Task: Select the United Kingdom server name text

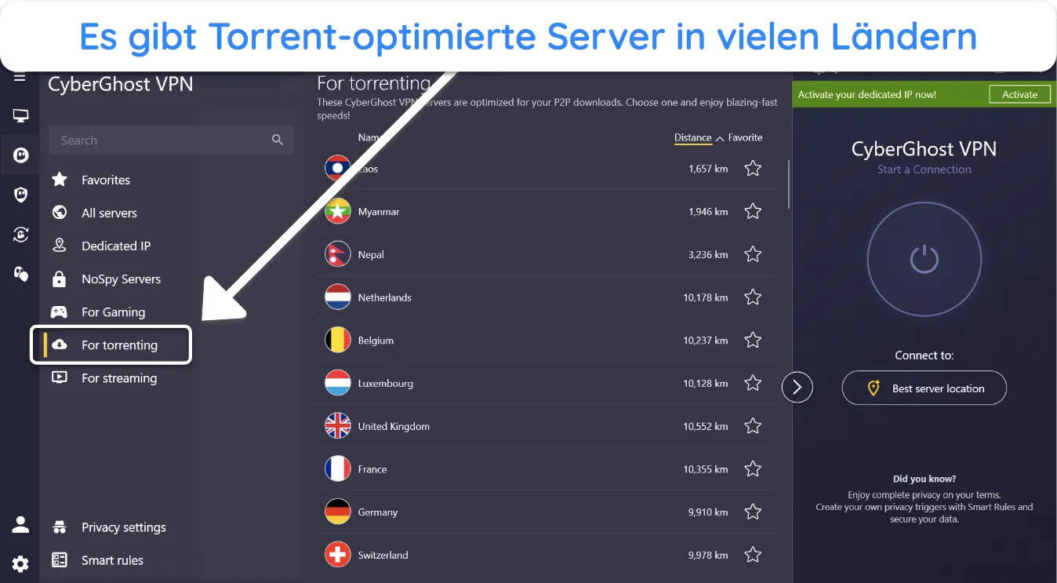Action: pos(394,426)
